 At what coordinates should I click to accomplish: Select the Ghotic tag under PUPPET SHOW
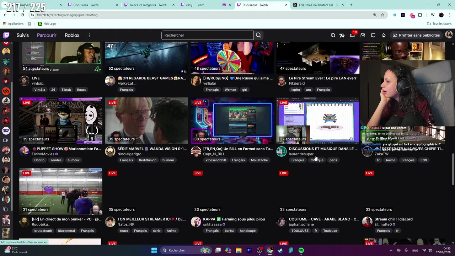click(x=39, y=160)
